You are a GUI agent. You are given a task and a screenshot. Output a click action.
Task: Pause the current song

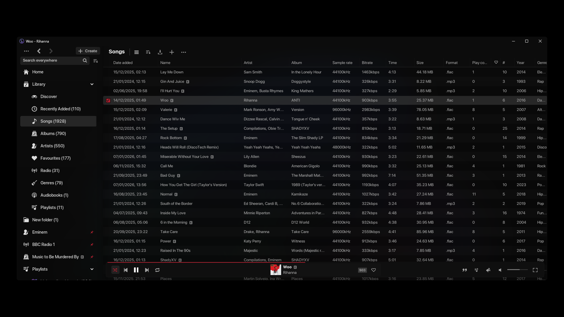tap(136, 270)
